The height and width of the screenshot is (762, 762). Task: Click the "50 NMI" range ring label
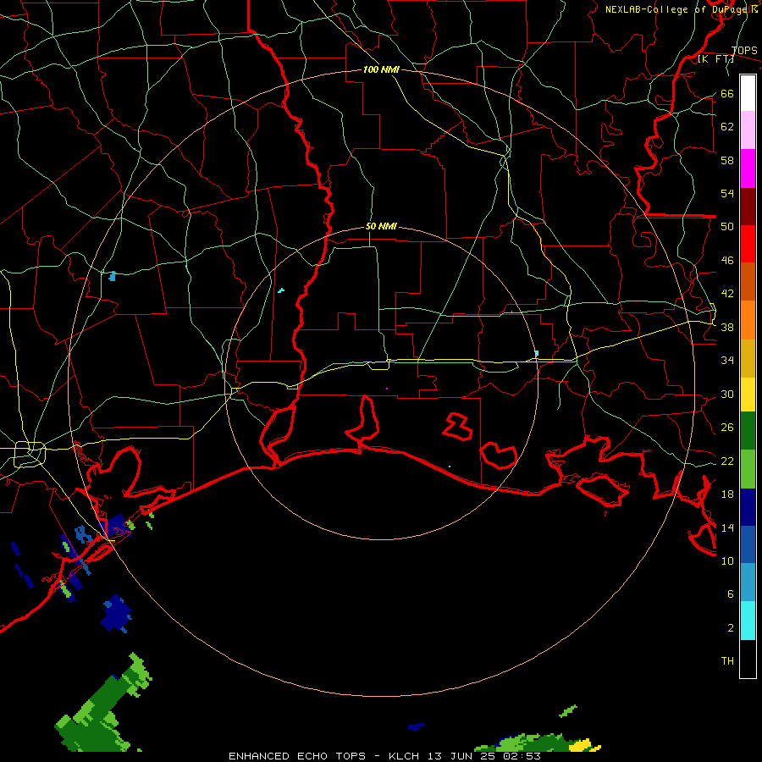[x=381, y=226]
